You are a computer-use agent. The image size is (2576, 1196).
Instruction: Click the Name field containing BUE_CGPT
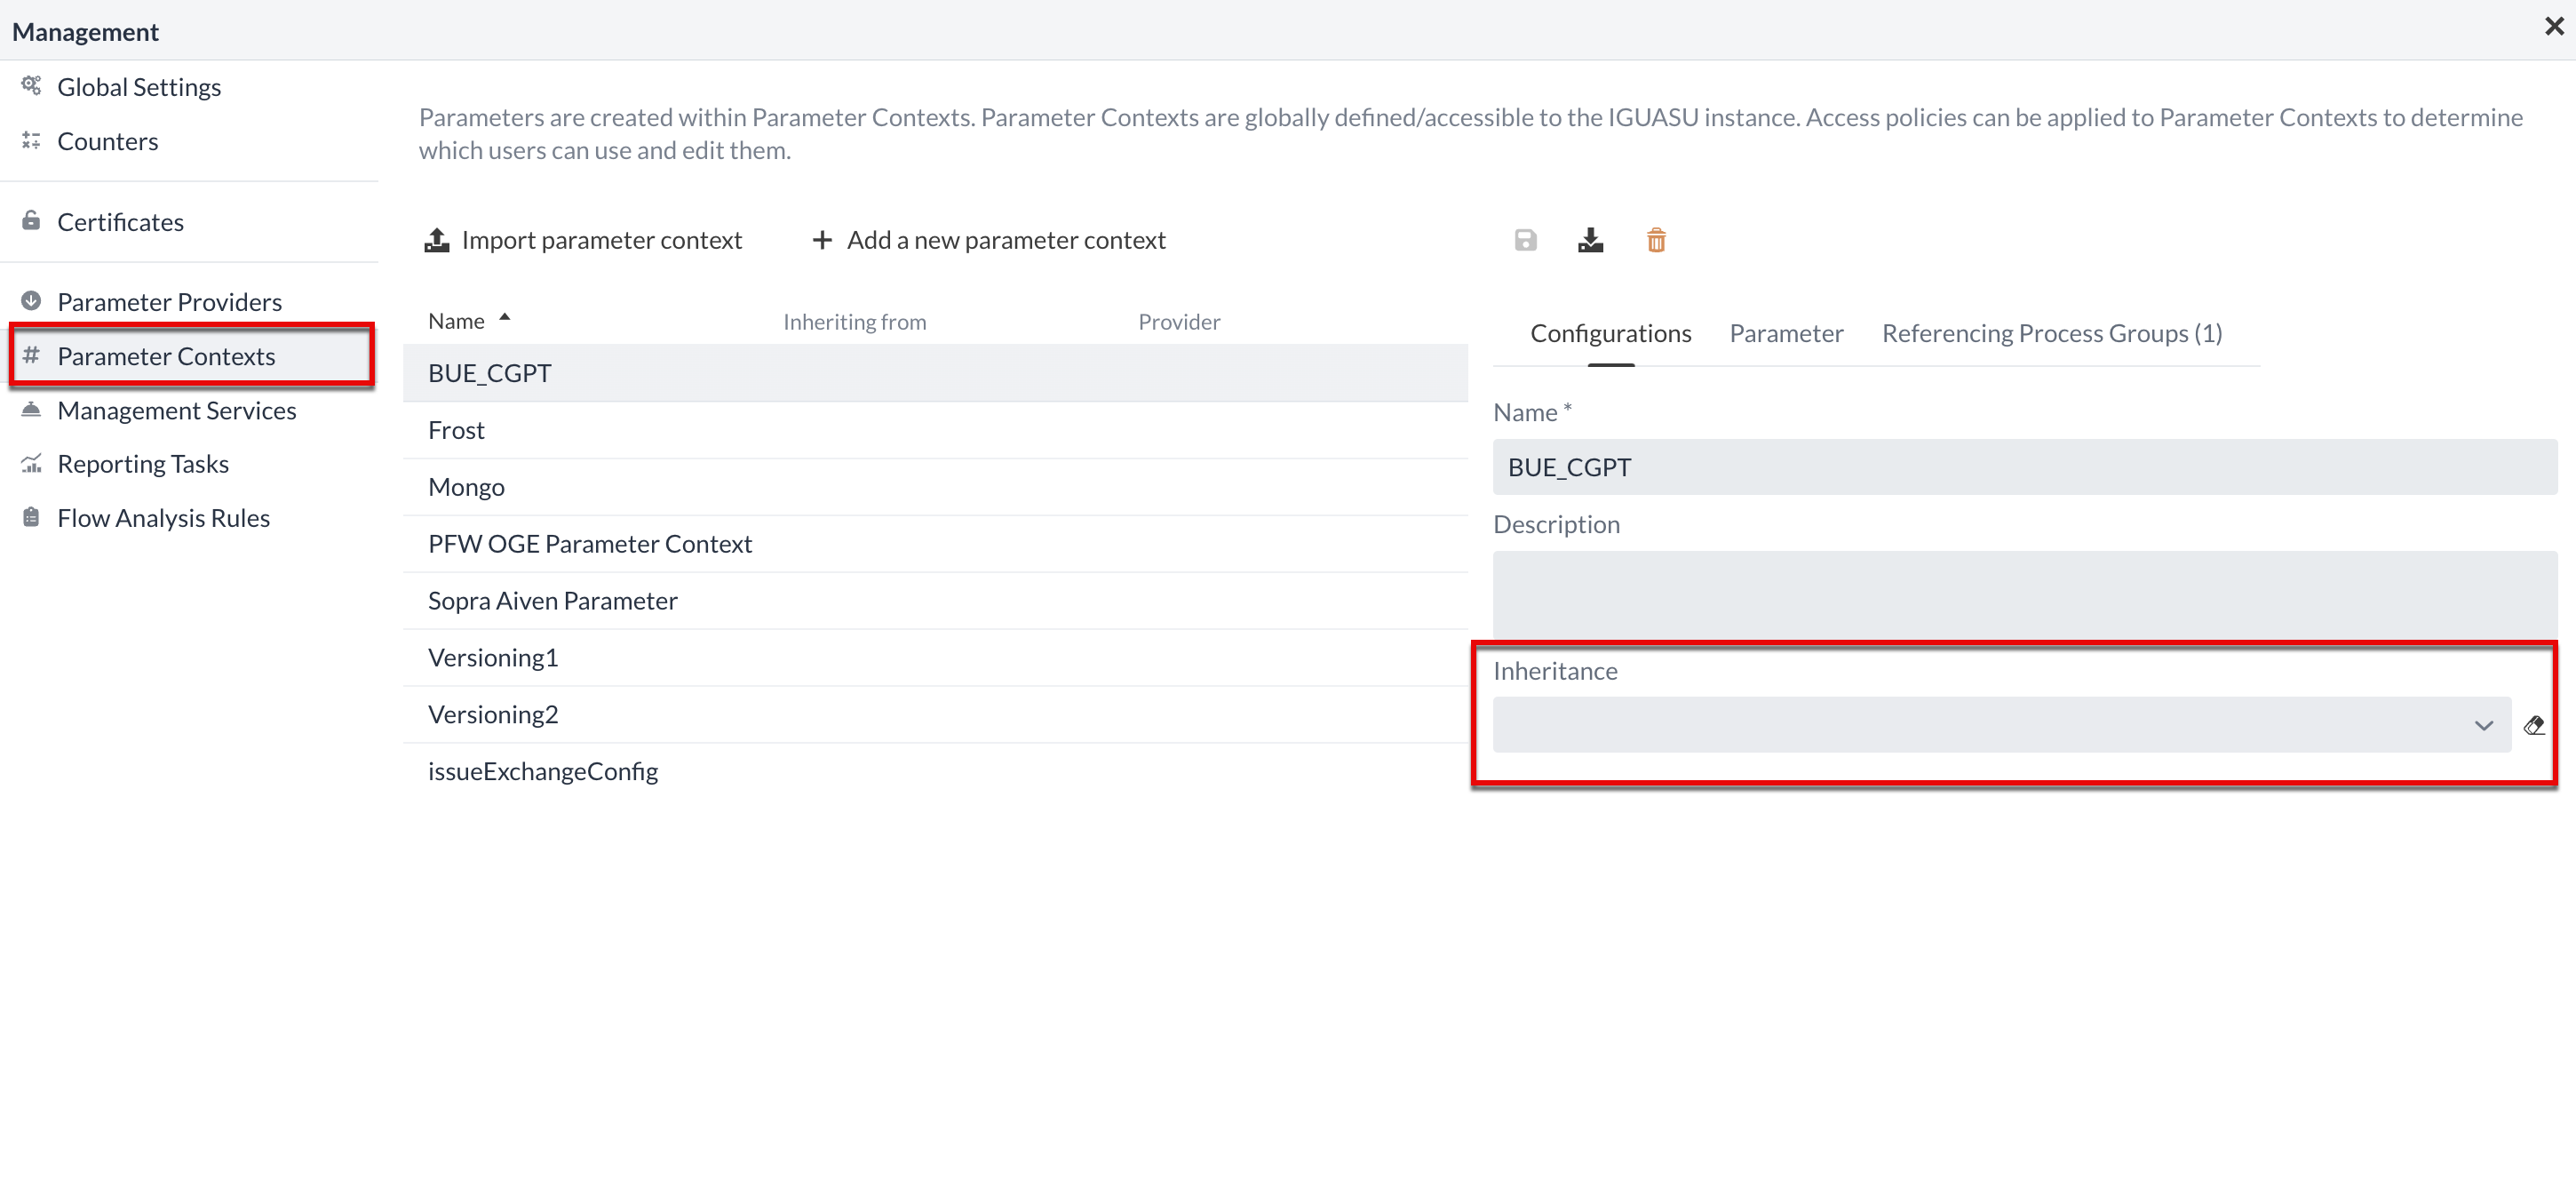click(2025, 467)
